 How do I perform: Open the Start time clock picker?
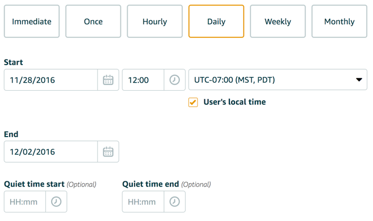(174, 80)
